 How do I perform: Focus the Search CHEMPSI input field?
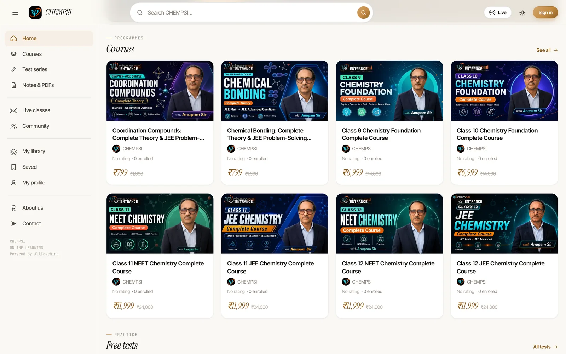251,13
